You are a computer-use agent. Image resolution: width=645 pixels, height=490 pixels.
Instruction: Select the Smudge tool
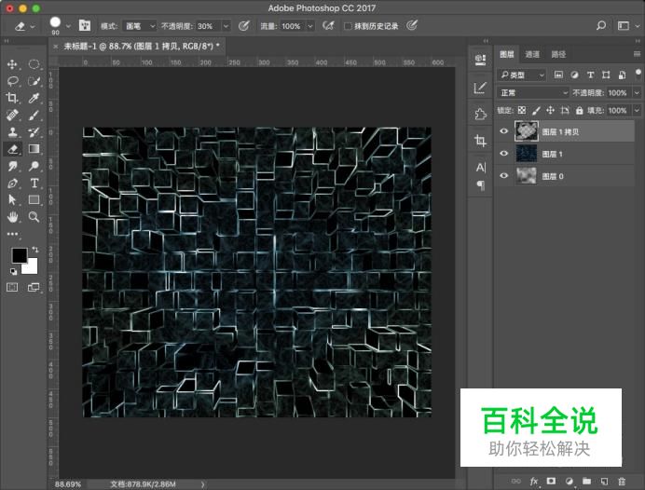tap(12, 166)
